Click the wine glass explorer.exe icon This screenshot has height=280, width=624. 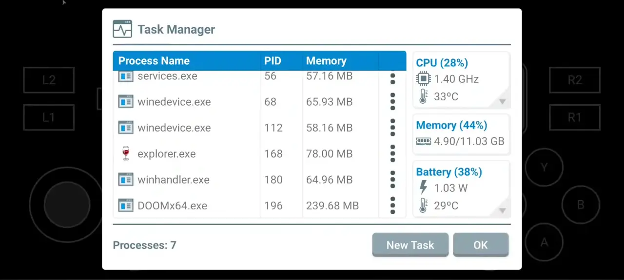[x=126, y=154]
